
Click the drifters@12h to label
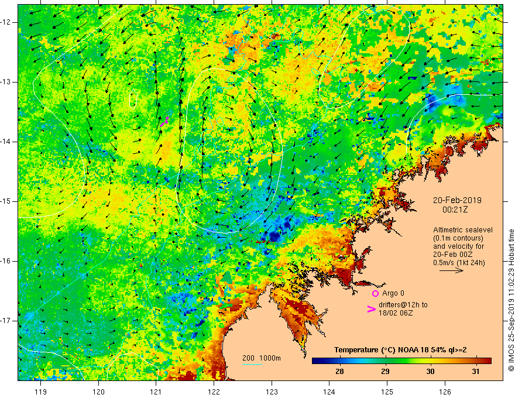403,305
